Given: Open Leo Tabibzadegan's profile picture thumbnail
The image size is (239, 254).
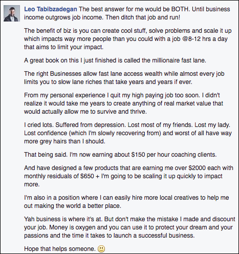Looking at the screenshot, I should [x=12, y=13].
